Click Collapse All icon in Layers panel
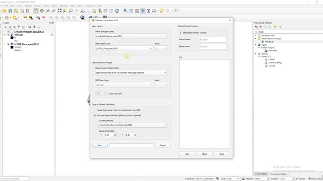Viewport: 323px width, 181px height. coord(34,27)
